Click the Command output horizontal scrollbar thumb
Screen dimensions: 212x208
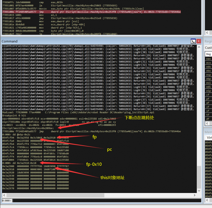pos(55,195)
